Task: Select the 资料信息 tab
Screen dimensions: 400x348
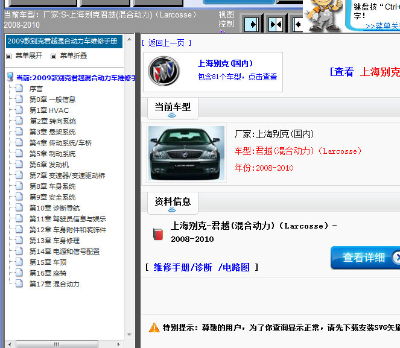Action: [173, 203]
